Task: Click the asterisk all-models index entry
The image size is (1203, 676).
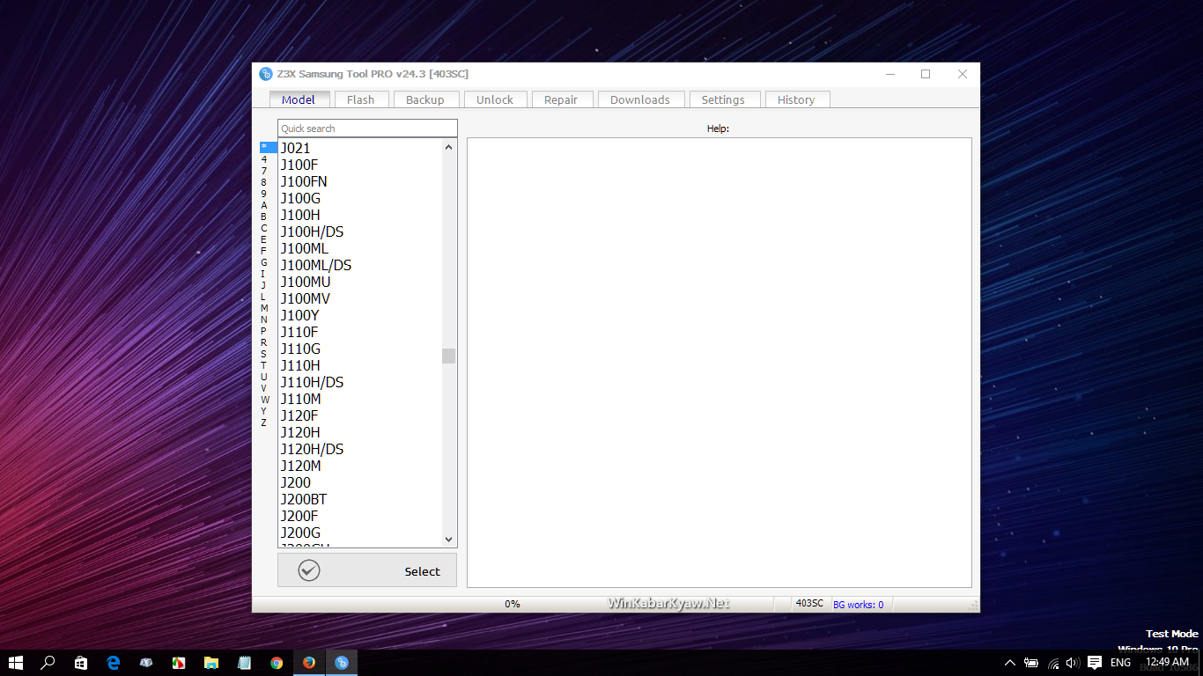Action: point(268,147)
